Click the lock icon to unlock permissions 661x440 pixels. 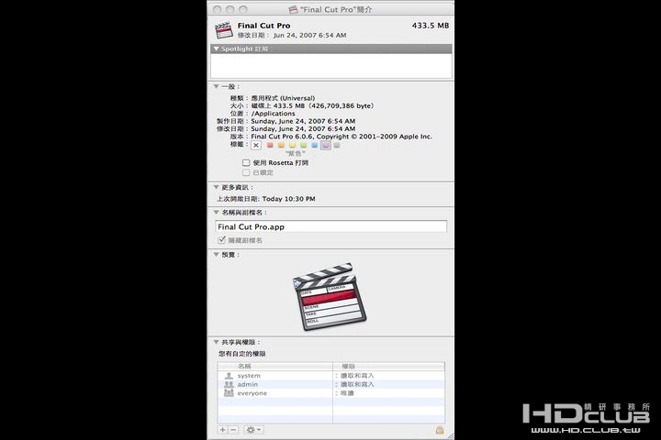(x=440, y=430)
